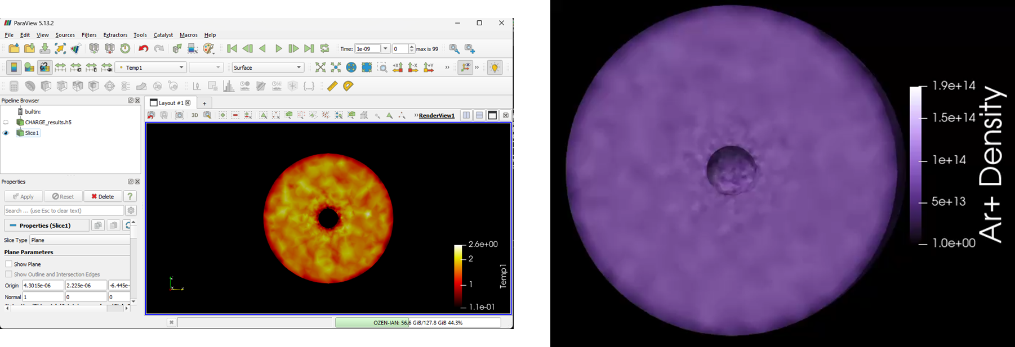Open the Surface representation dropdown
This screenshot has height=347, width=1015.
(x=268, y=67)
